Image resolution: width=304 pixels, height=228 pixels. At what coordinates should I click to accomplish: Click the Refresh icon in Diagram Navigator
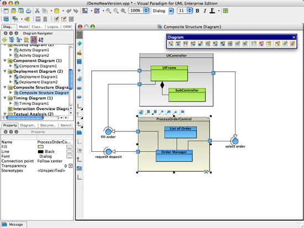[x=4, y=40]
